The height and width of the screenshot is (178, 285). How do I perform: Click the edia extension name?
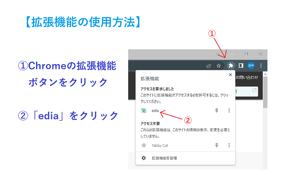[x=155, y=110]
